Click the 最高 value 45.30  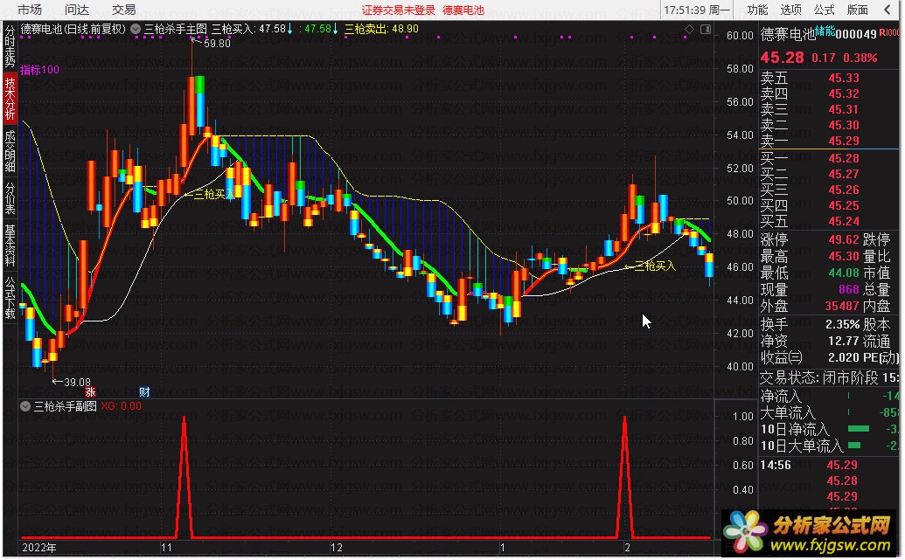(844, 256)
